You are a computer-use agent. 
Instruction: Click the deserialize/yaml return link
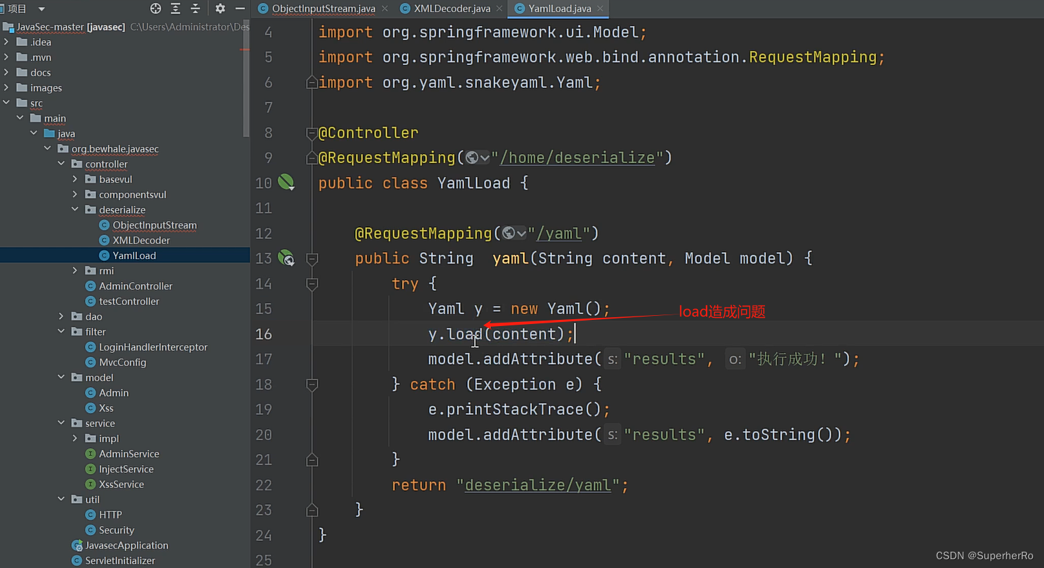(538, 485)
